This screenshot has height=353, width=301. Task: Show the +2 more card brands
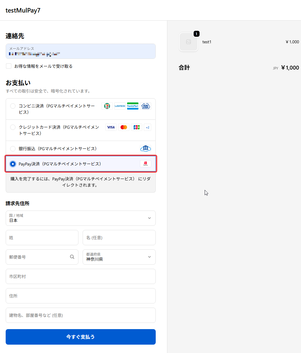[x=147, y=127]
